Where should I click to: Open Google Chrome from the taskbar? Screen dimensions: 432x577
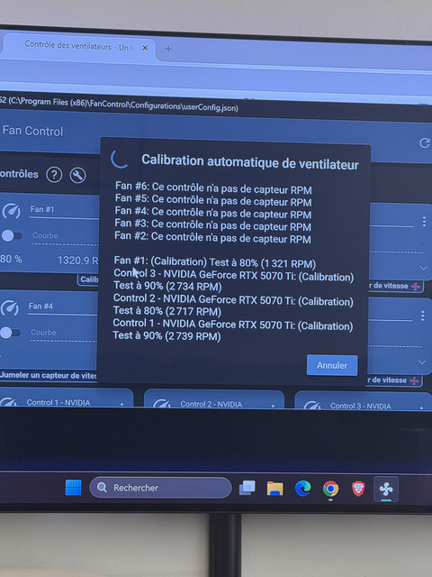tap(330, 489)
